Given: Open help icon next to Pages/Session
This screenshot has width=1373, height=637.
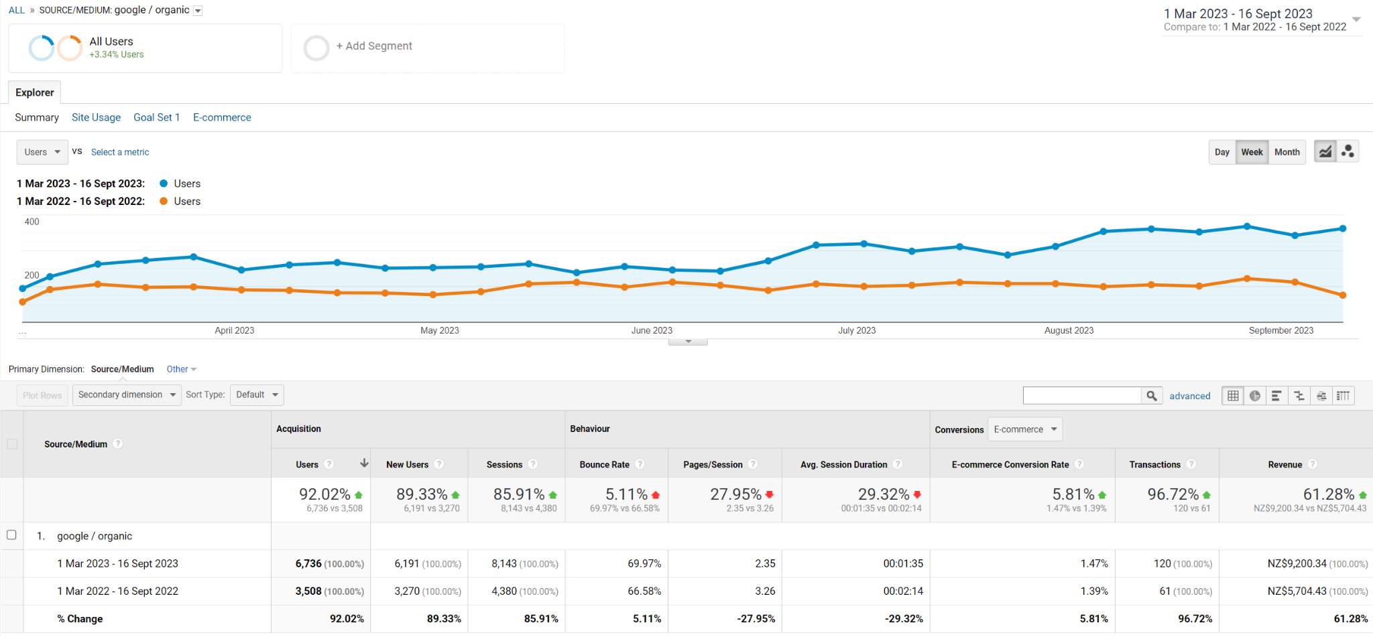Looking at the screenshot, I should (x=753, y=464).
